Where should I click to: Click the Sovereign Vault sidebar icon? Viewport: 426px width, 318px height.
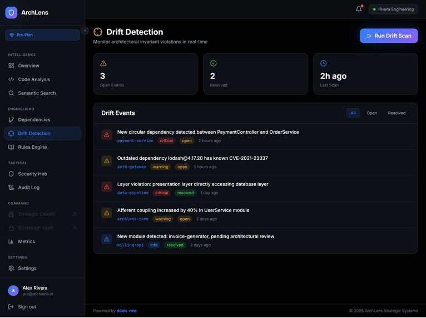11,228
